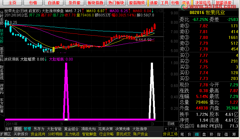Open the 智能解盘 tab
This screenshot has height=139, width=240.
[x=89, y=134]
